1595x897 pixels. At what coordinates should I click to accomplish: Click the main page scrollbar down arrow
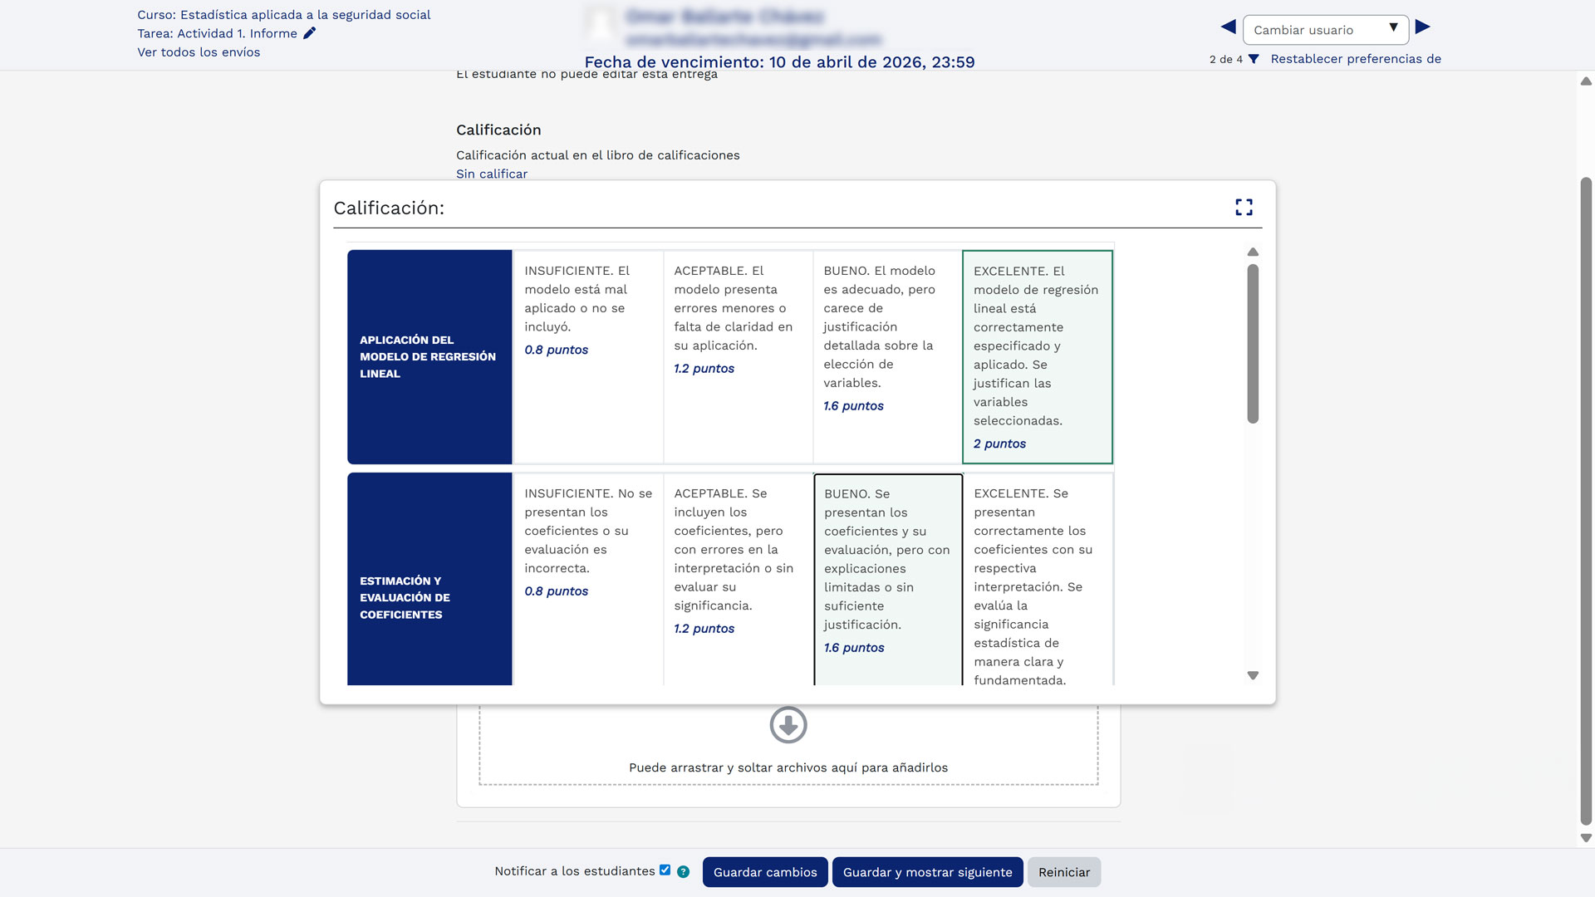point(1585,838)
